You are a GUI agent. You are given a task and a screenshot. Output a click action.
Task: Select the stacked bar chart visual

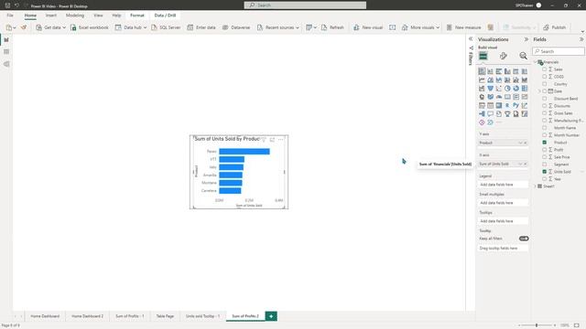pyautogui.click(x=482, y=71)
